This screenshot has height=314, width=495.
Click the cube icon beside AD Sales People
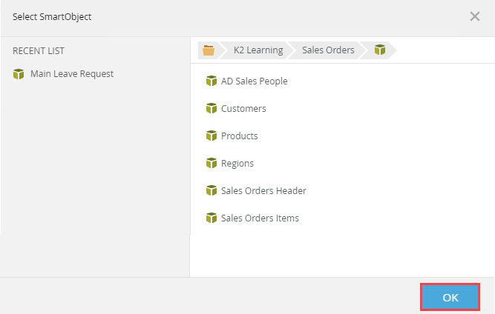click(212, 81)
